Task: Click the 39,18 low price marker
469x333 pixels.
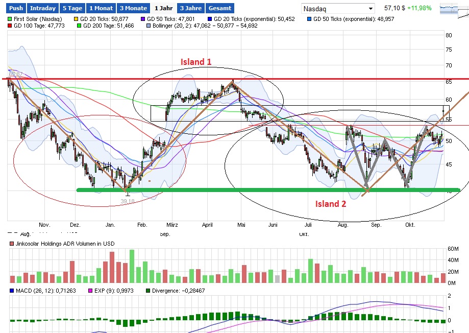Action: [x=128, y=201]
